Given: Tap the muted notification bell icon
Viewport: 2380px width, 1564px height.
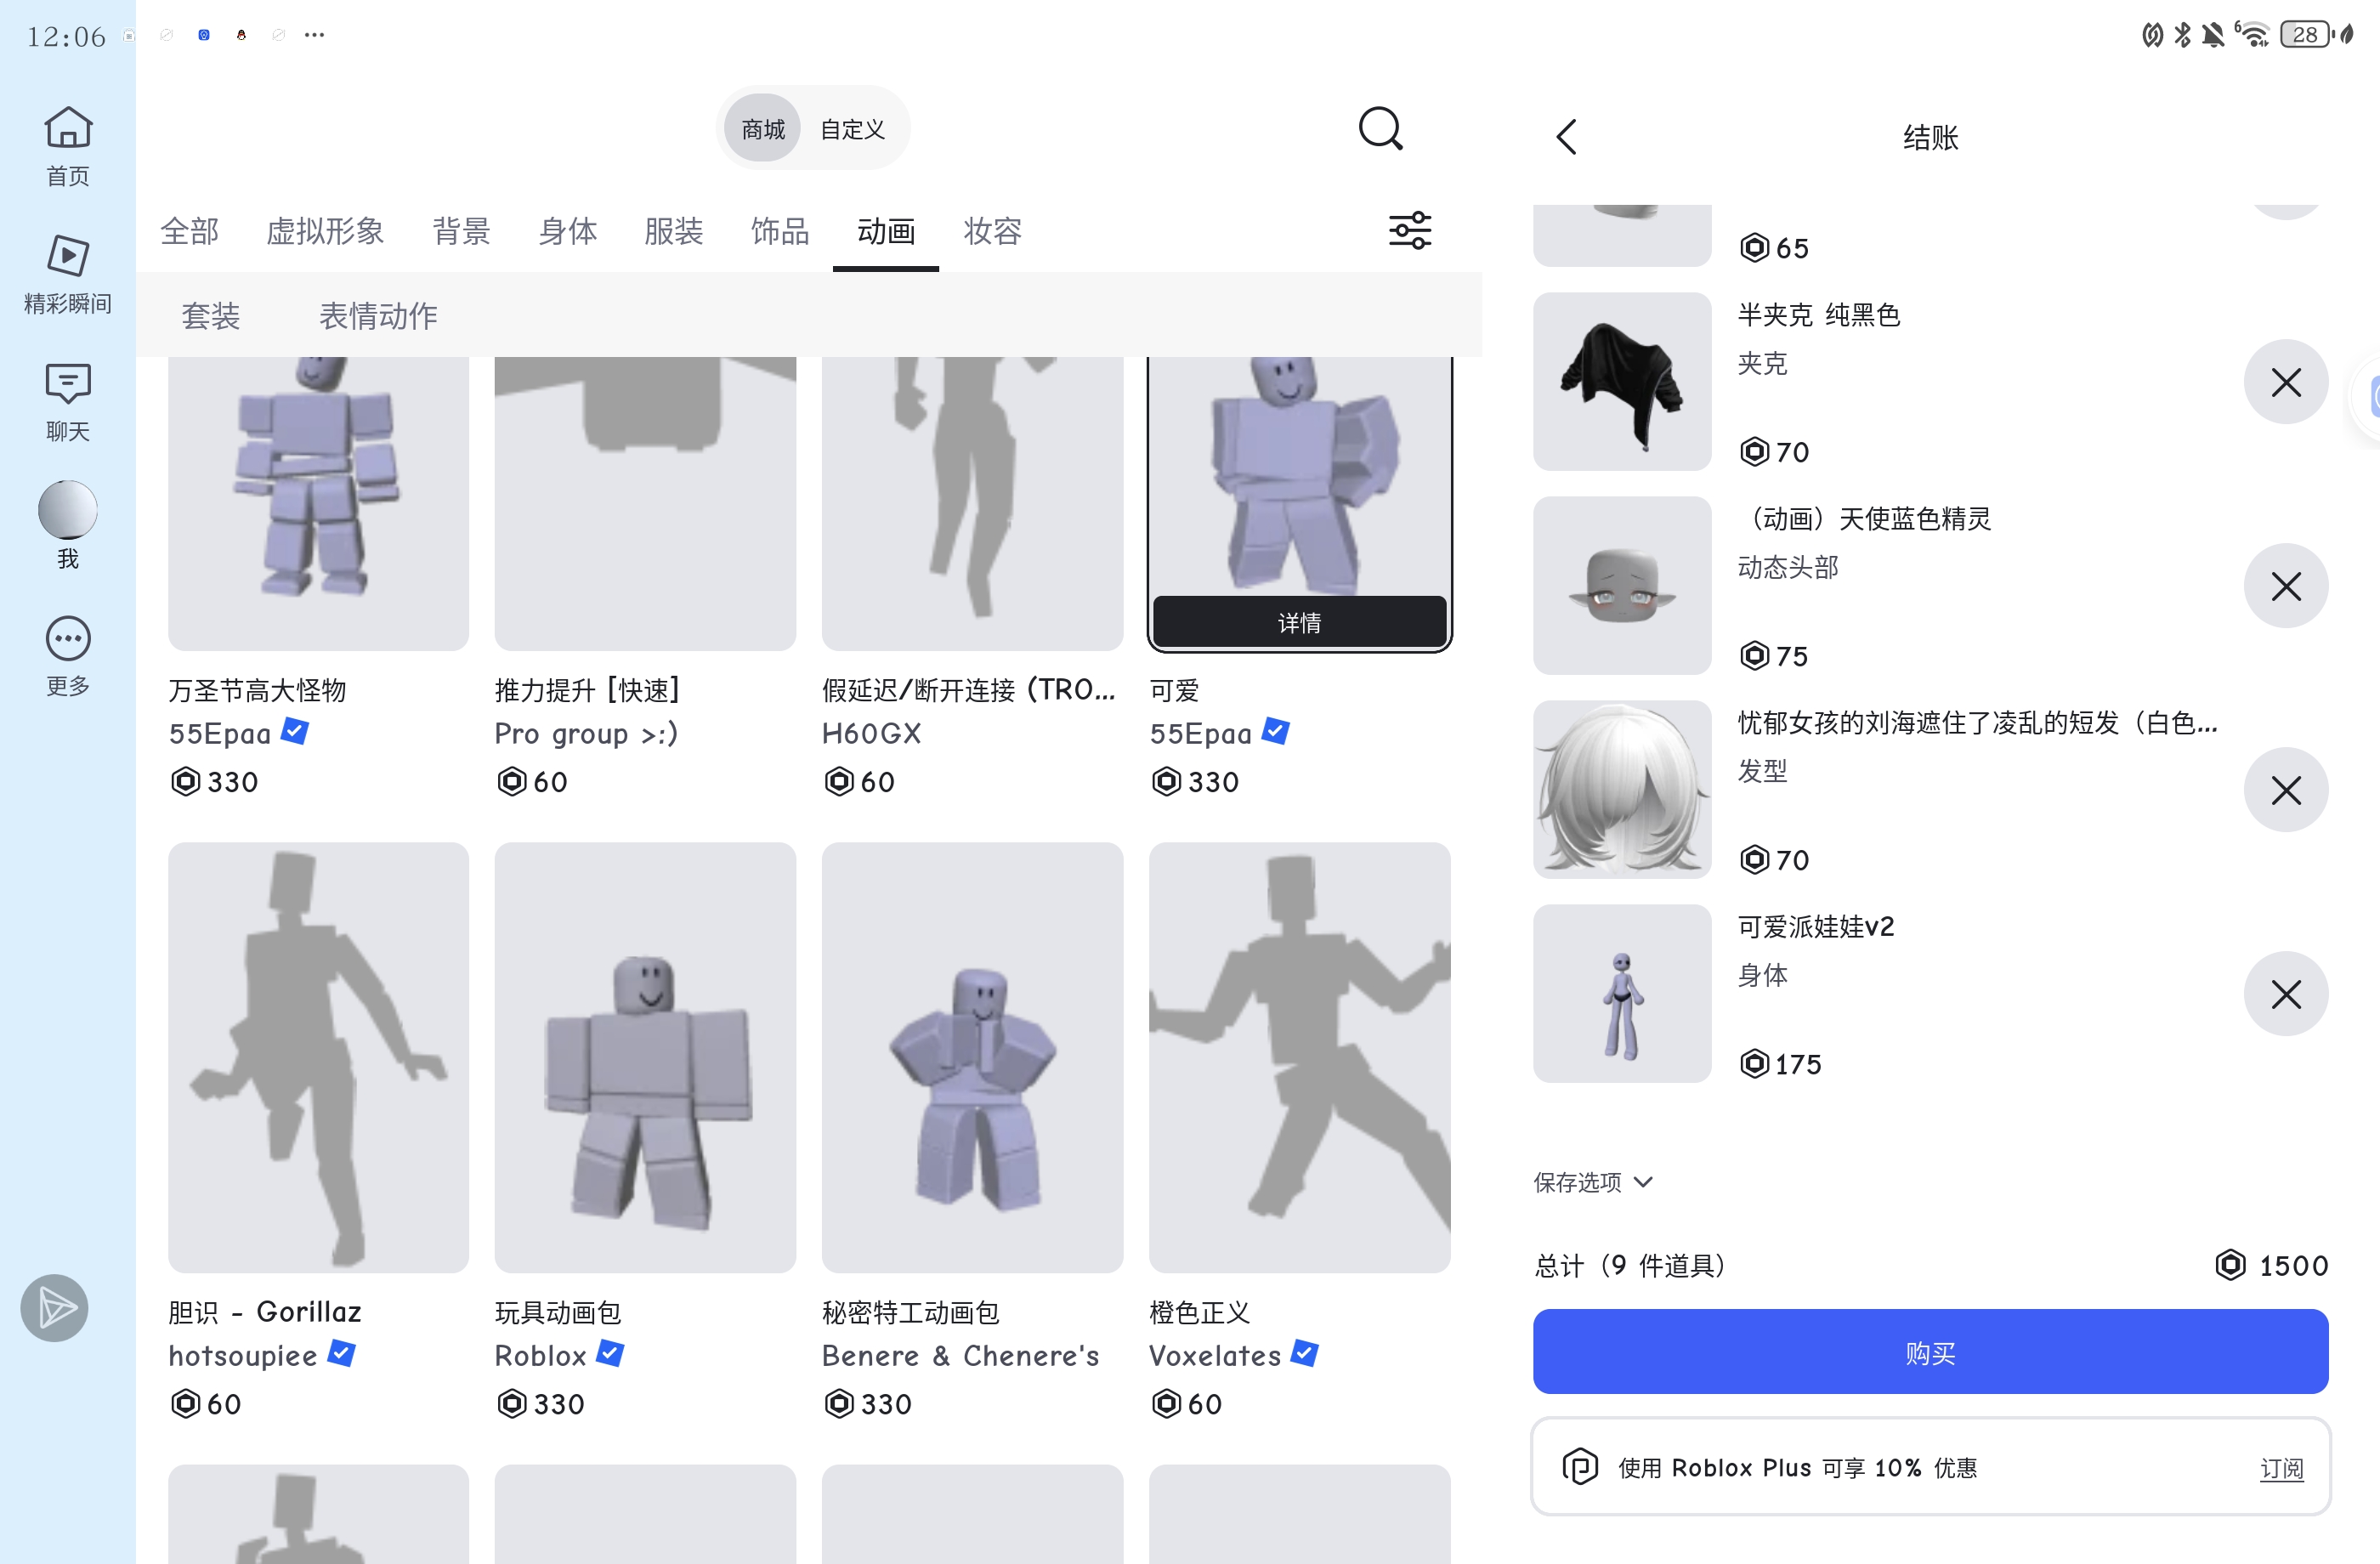Looking at the screenshot, I should tap(2212, 35).
